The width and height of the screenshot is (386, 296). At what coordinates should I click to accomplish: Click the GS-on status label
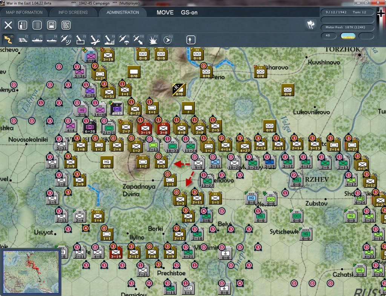[x=189, y=12]
